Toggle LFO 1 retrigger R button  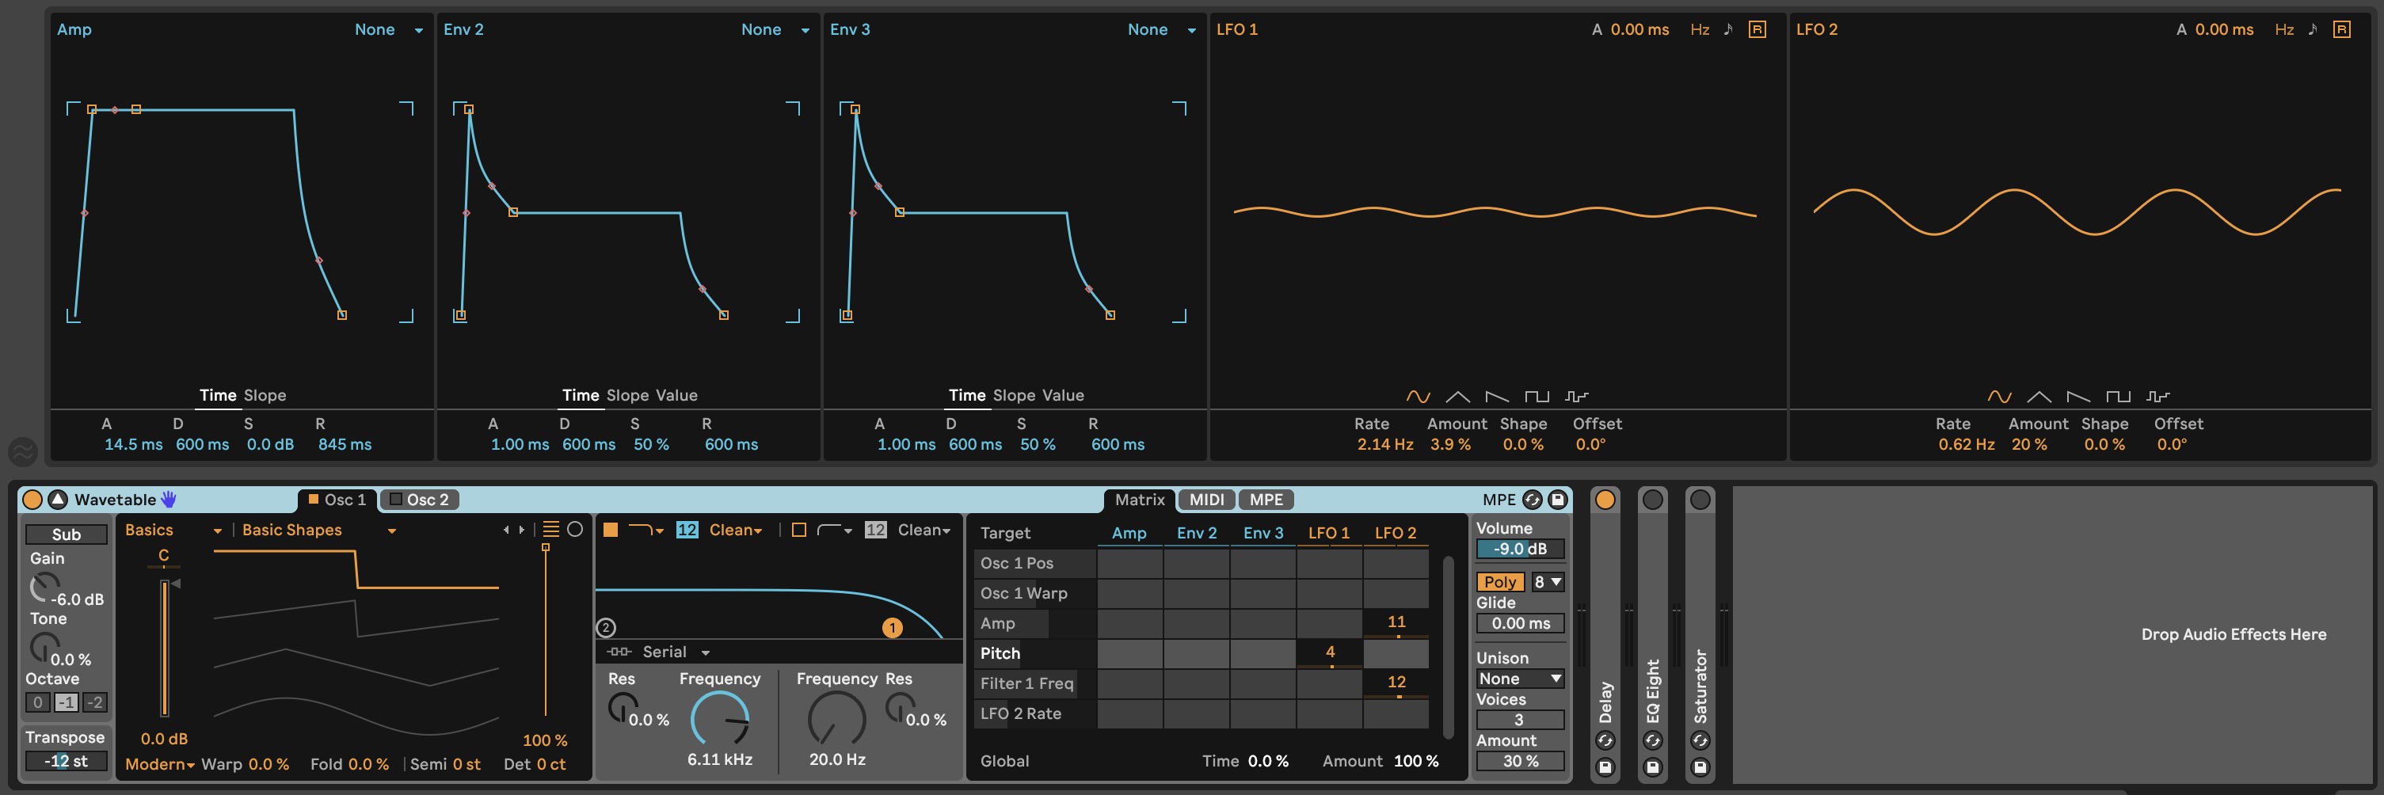point(1758,29)
